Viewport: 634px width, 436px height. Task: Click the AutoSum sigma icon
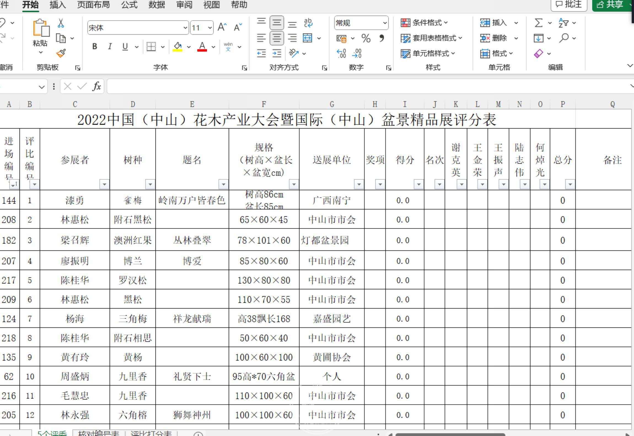point(538,23)
